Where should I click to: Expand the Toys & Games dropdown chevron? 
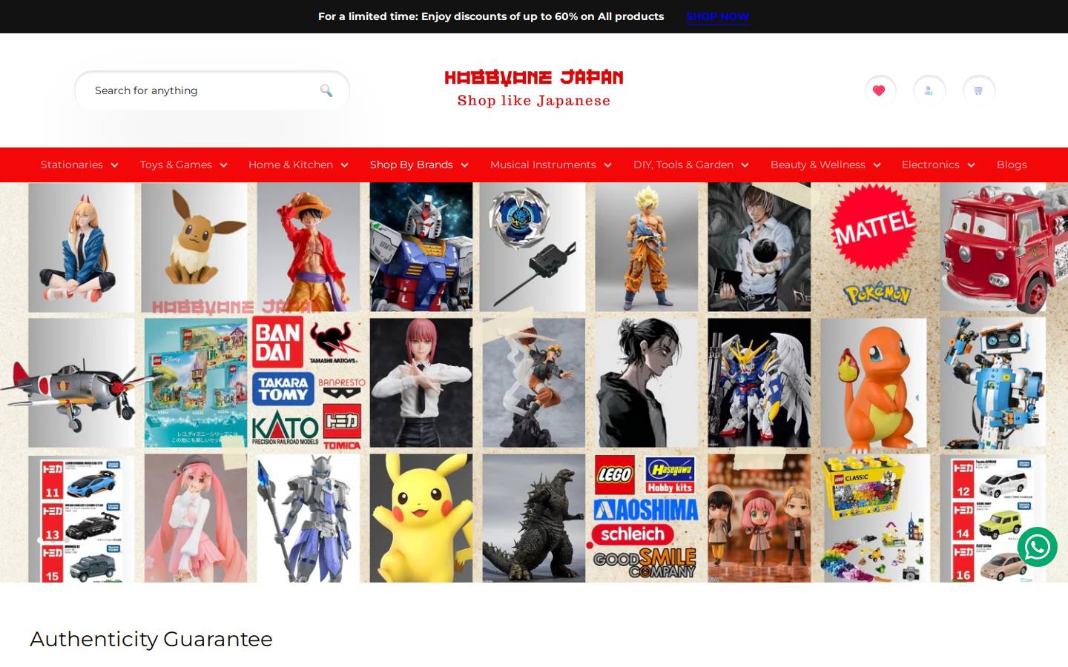coord(223,165)
